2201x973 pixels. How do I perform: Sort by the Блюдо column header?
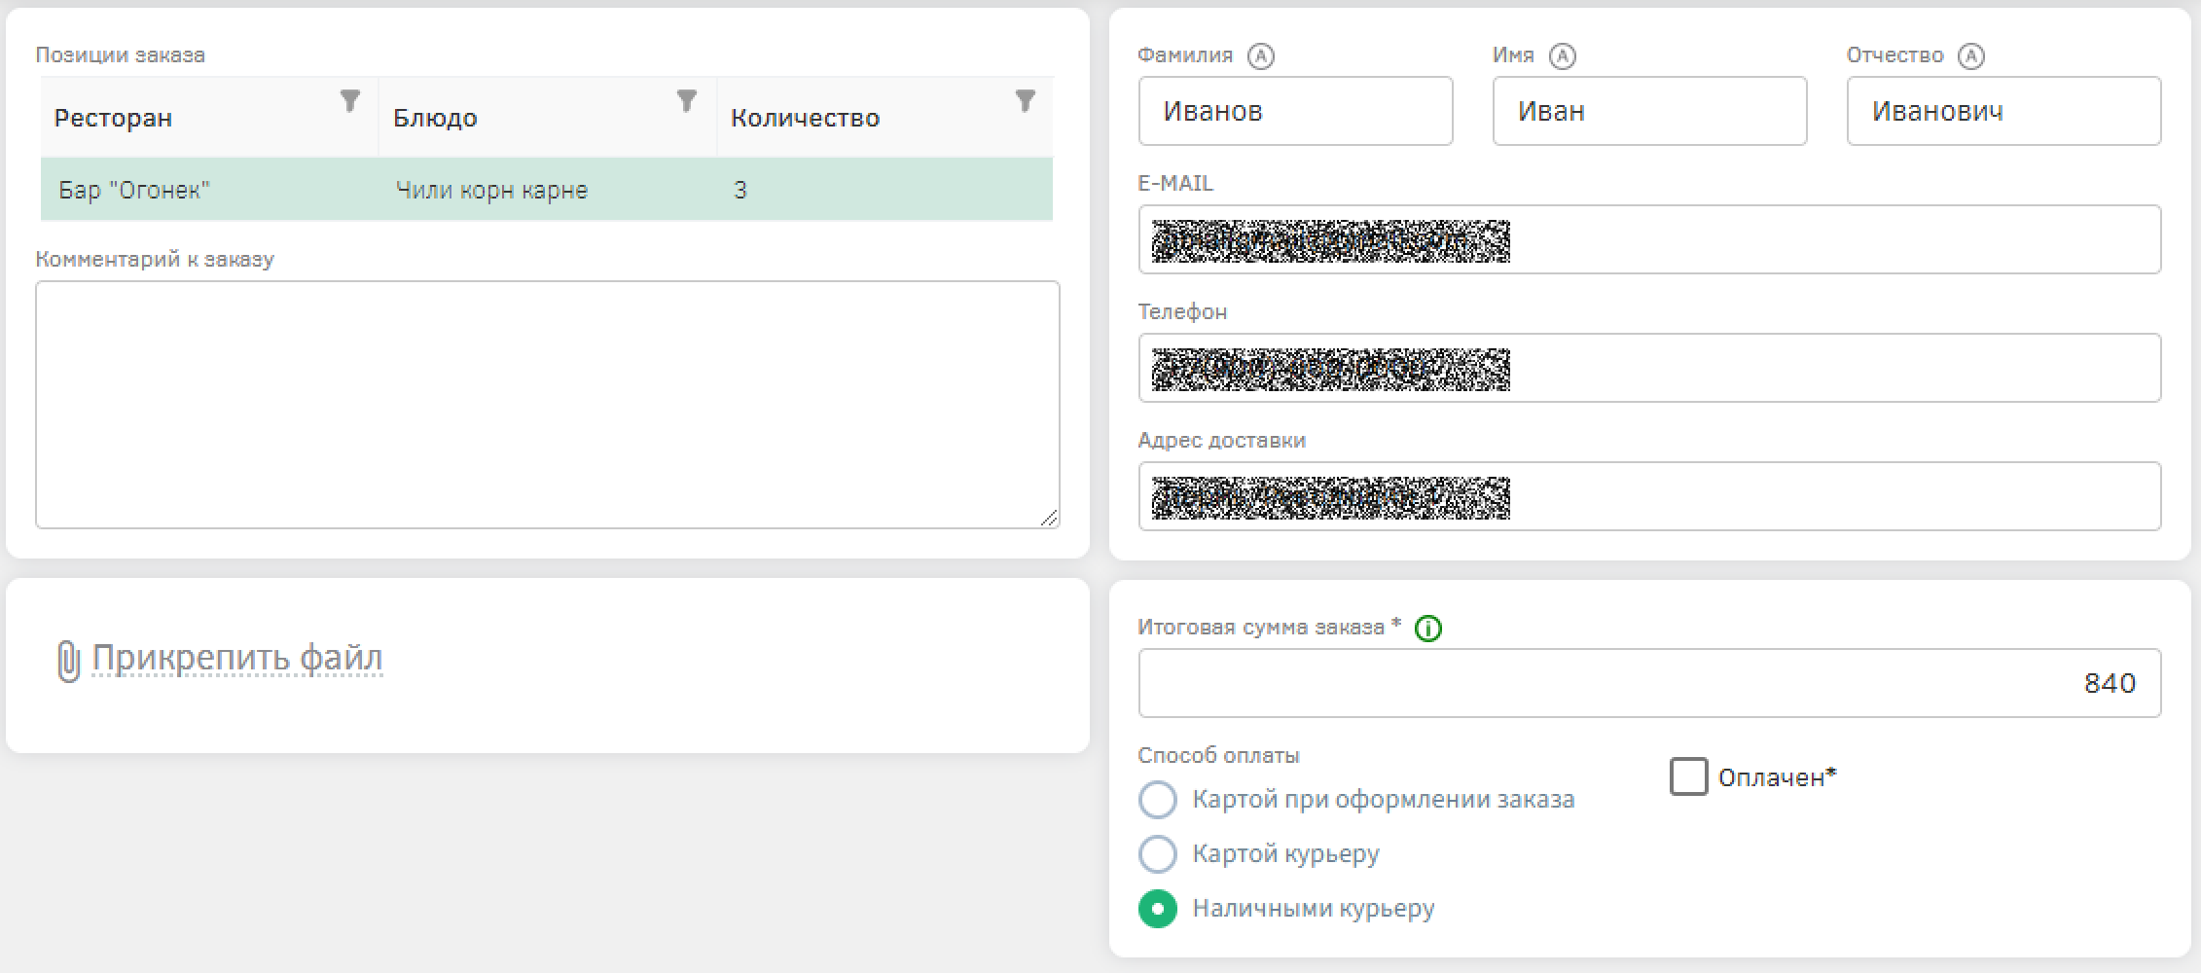tap(435, 118)
